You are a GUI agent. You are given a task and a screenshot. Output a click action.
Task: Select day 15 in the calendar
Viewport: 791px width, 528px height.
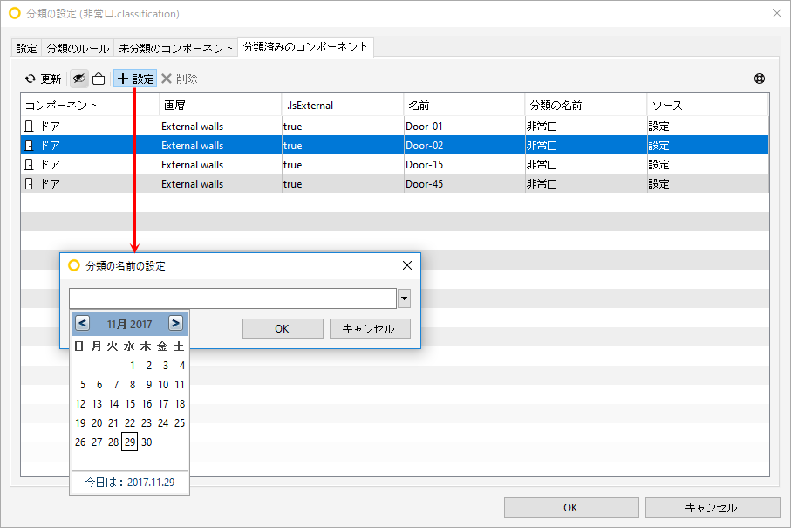130,403
